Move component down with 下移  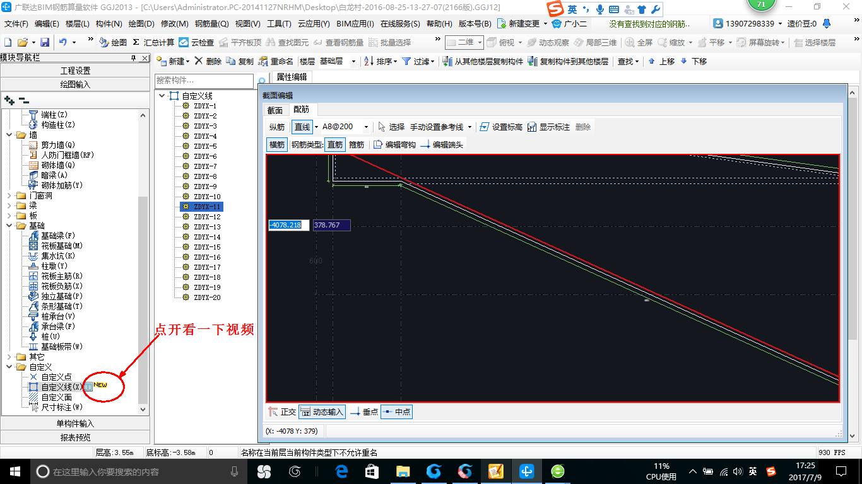click(x=693, y=61)
